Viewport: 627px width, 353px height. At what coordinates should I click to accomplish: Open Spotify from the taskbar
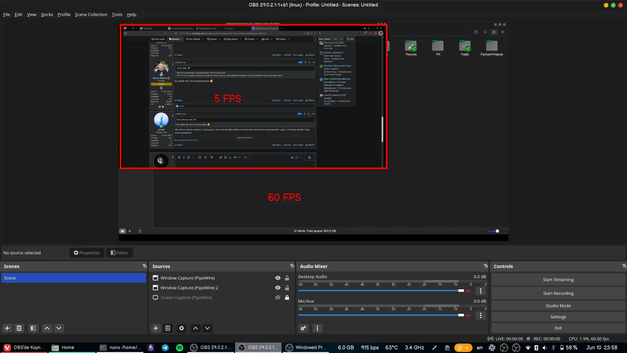[x=180, y=347]
